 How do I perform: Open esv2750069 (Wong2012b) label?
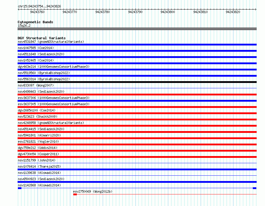click(93, 191)
